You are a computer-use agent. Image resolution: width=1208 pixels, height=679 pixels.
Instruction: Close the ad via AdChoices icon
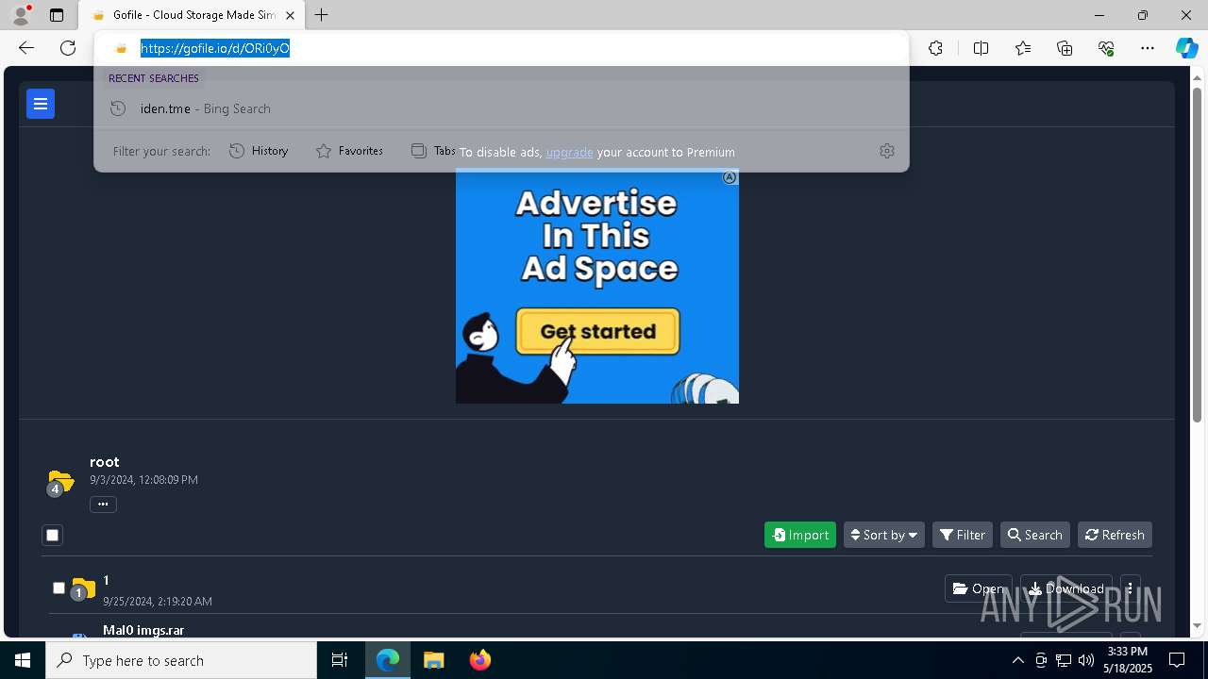(730, 177)
